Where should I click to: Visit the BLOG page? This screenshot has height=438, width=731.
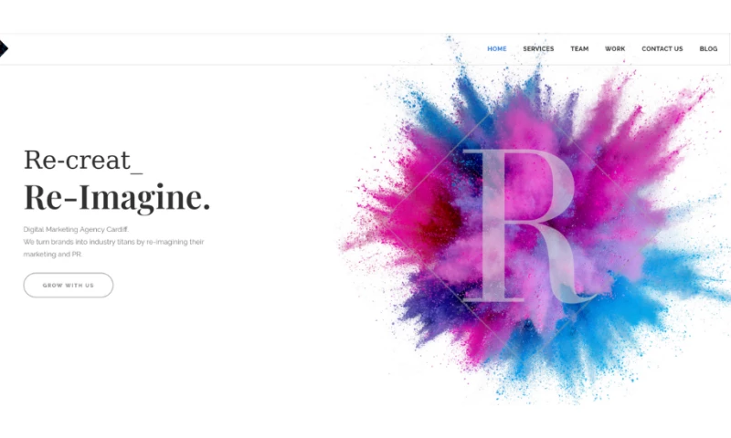[708, 49]
